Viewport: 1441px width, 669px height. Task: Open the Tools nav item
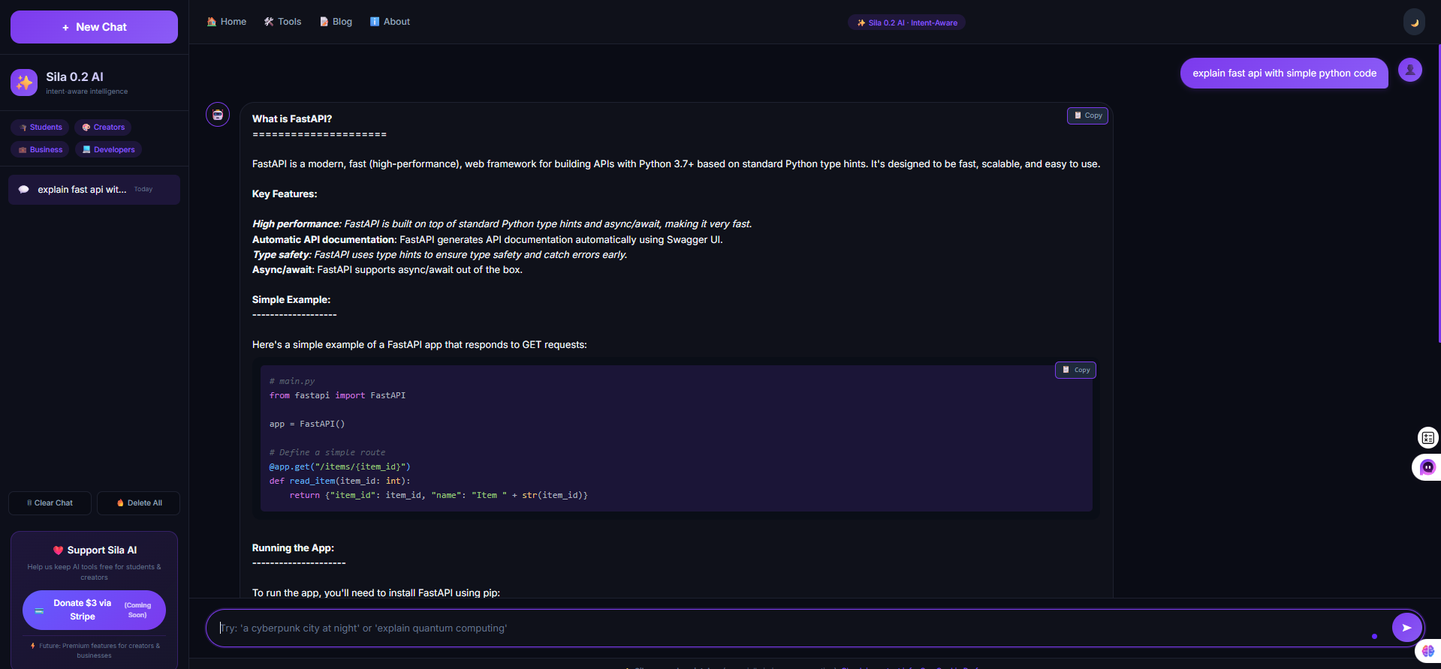point(282,22)
